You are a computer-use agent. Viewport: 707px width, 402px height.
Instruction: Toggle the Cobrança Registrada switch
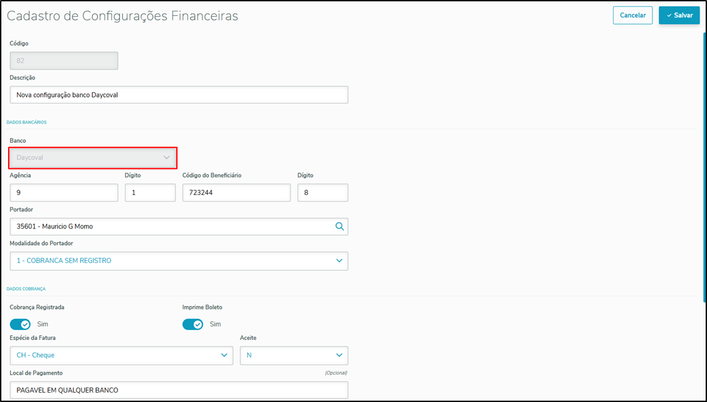21,325
